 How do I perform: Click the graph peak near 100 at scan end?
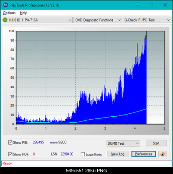[x=146, y=32]
